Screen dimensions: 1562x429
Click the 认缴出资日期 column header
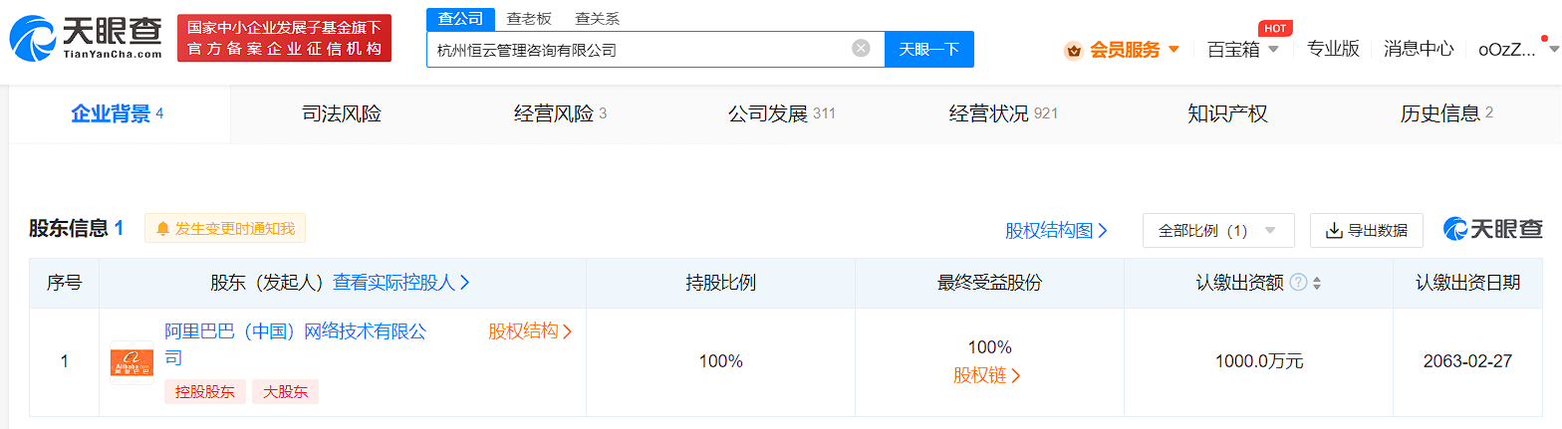click(x=1468, y=283)
